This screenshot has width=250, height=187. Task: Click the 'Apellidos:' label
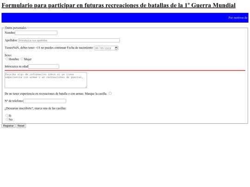(x=11, y=40)
